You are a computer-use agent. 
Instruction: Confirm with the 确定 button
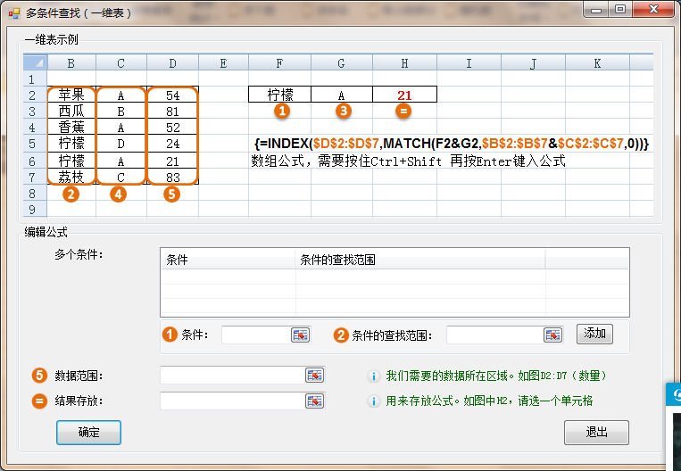pos(88,433)
